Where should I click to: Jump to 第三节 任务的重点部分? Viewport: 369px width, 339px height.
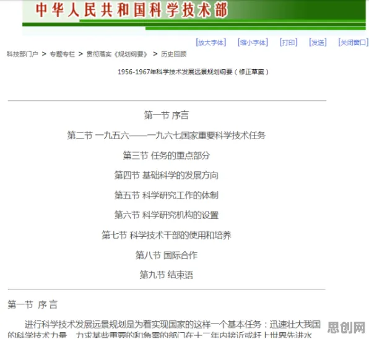pyautogui.click(x=166, y=155)
